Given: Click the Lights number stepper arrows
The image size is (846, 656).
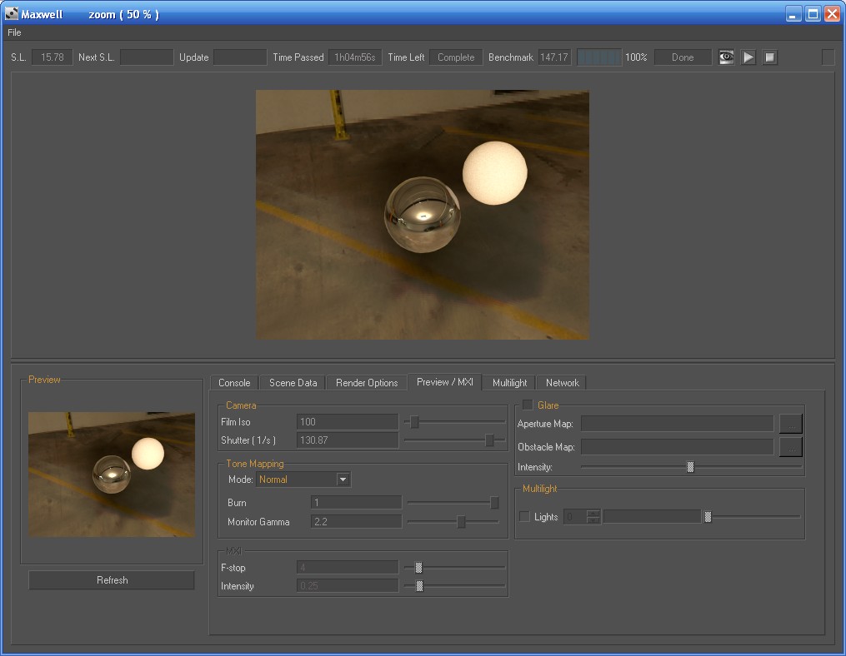Looking at the screenshot, I should [593, 516].
